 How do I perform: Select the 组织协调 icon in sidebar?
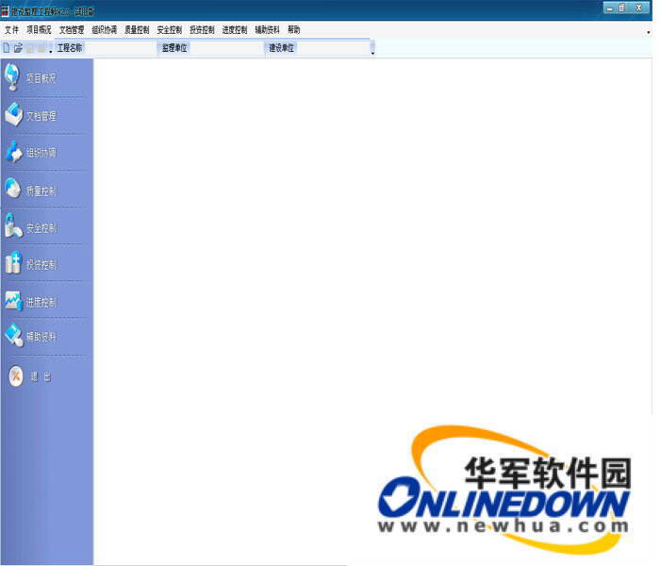[13, 152]
